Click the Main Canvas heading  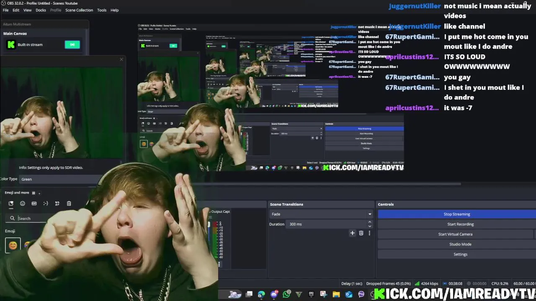point(15,33)
